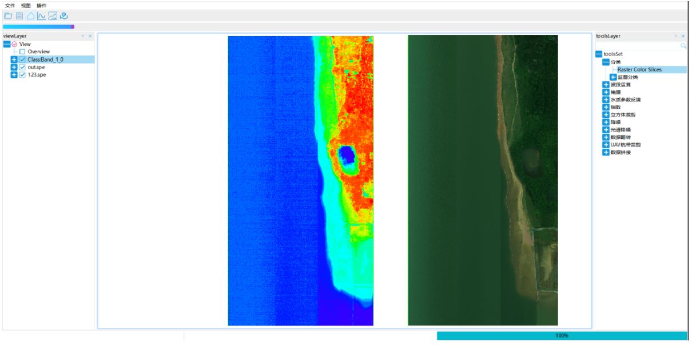Expand the cut.spe layer node

tap(14, 67)
